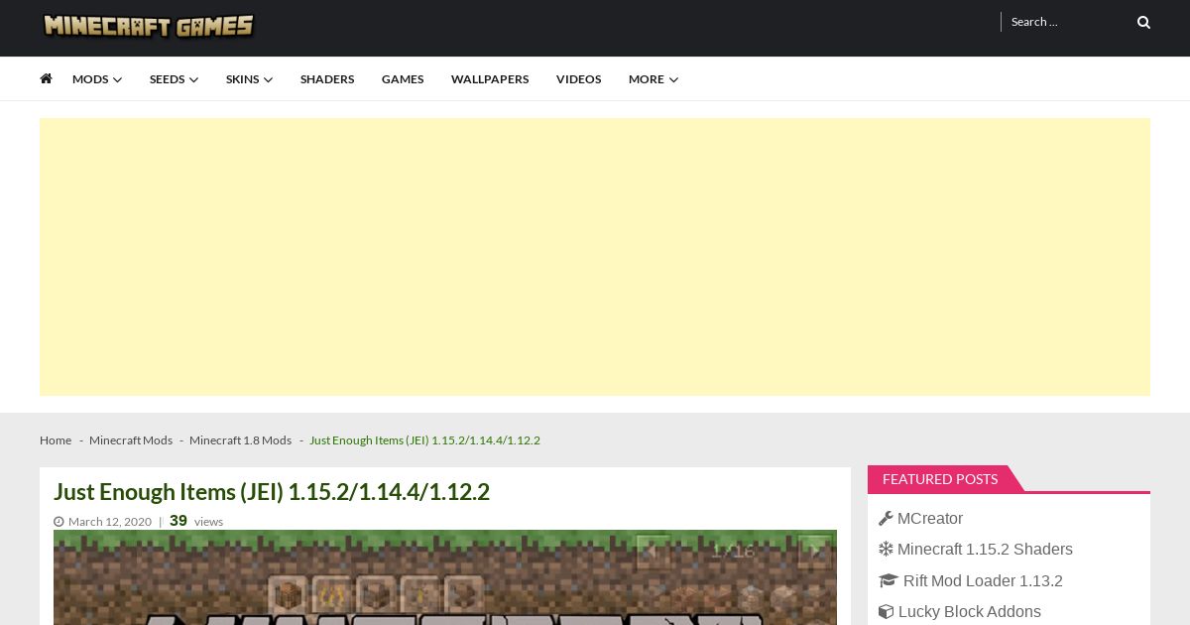Viewport: 1190px width, 625px height.
Task: Click the wrench icon beside MCreator
Action: point(886,518)
